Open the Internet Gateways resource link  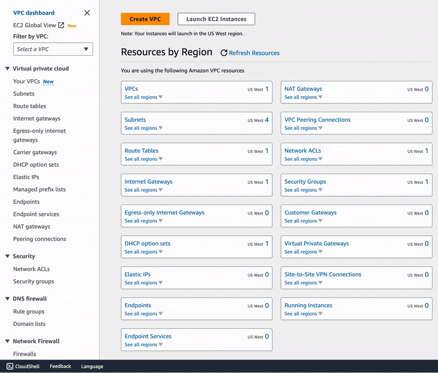(148, 182)
